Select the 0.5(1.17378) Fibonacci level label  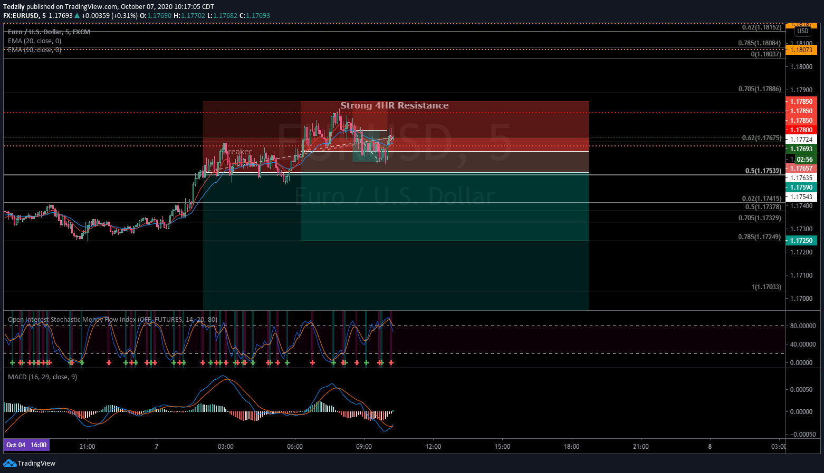click(763, 207)
